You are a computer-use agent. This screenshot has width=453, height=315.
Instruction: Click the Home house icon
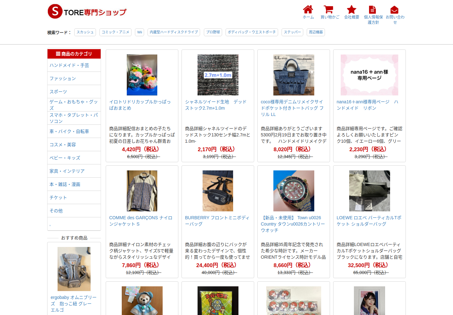tap(308, 9)
